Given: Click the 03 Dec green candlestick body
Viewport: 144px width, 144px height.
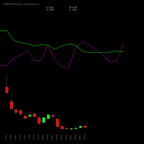Looking at the screenshot, I should [81, 127].
